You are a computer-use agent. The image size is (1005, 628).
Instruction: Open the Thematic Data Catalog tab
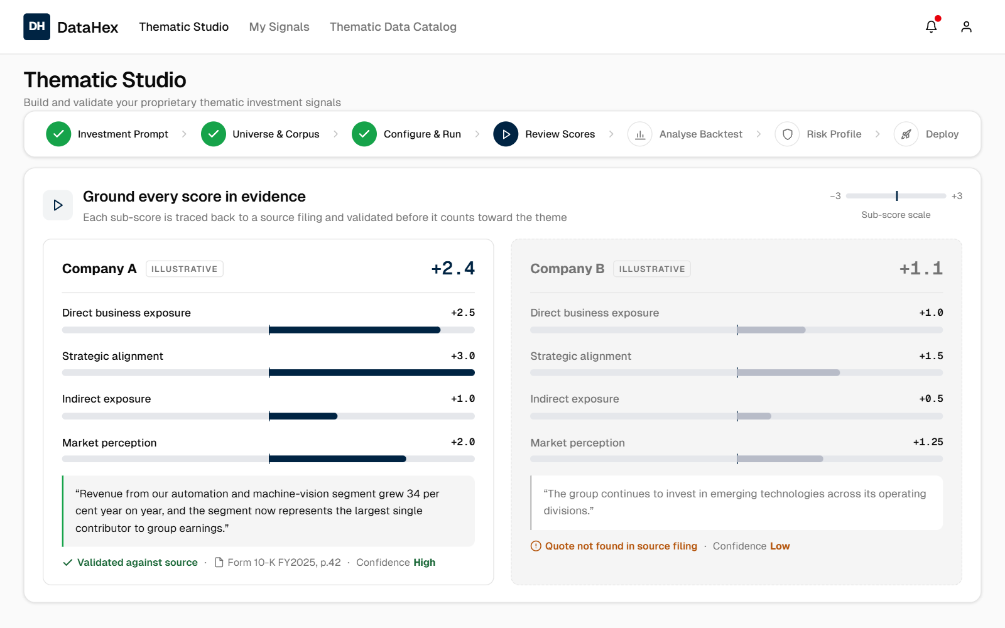click(393, 26)
